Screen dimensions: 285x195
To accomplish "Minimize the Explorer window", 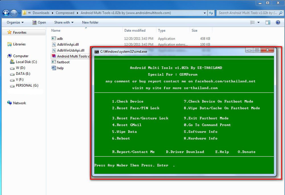I will coord(260,3).
